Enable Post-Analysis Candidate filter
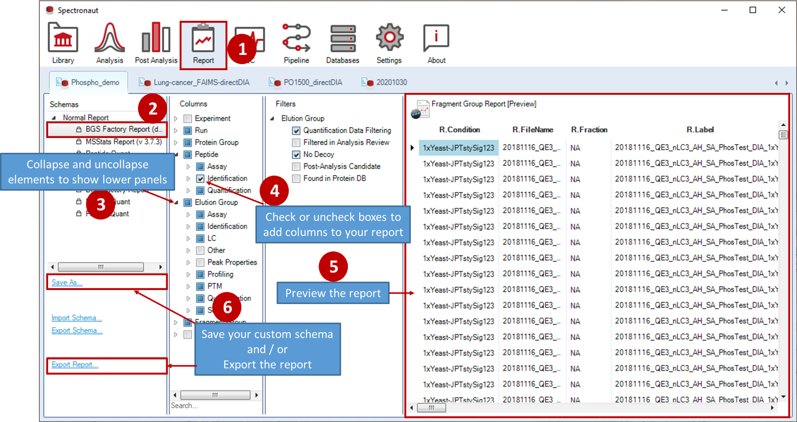797x422 pixels. (296, 167)
